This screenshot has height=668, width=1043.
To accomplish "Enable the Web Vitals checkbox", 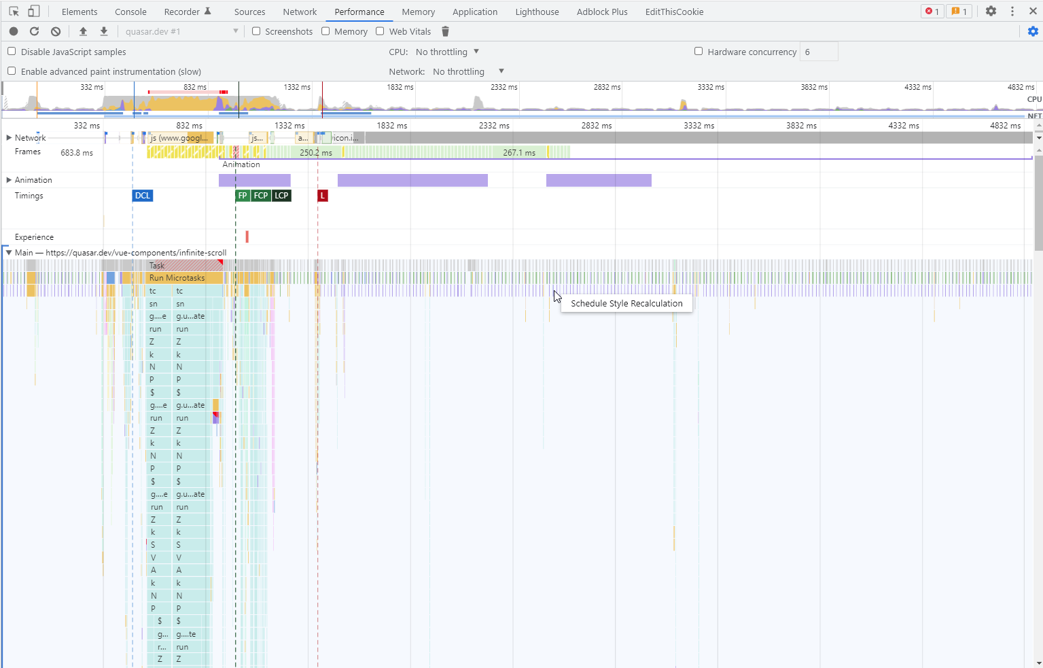I will click(x=380, y=31).
